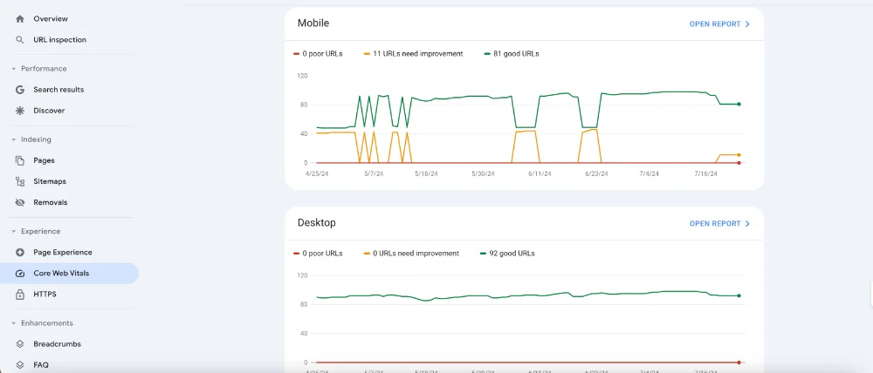Click the Google Search results icon
873x373 pixels.
coord(20,90)
